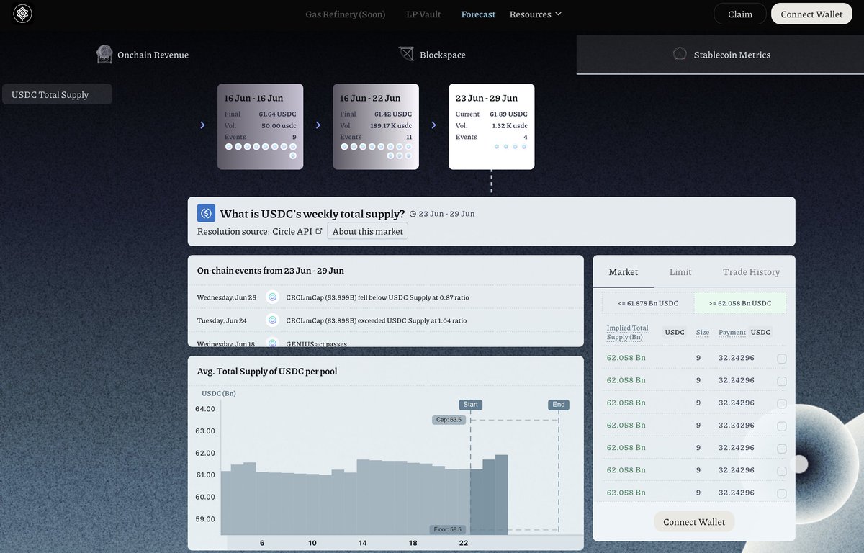The height and width of the screenshot is (553, 864).
Task: Click the 61.89 USDC current value
Action: tap(508, 114)
